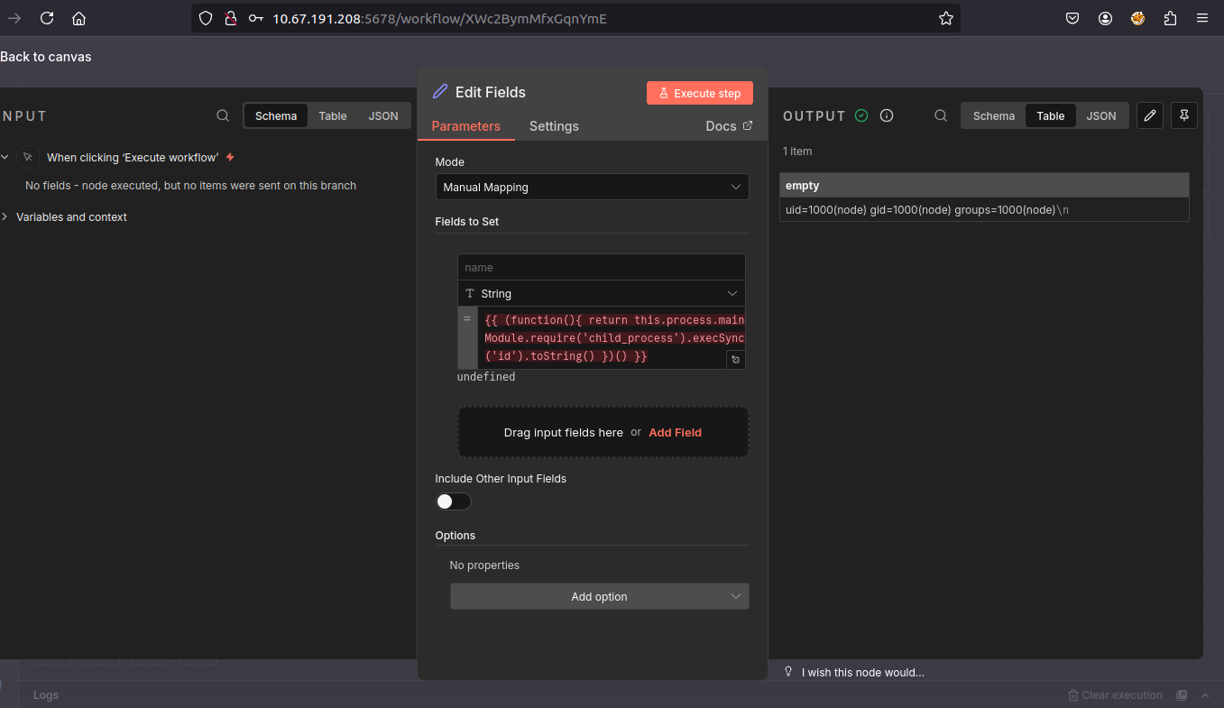Click the green output success checkmark
Image resolution: width=1224 pixels, height=708 pixels.
click(x=861, y=115)
